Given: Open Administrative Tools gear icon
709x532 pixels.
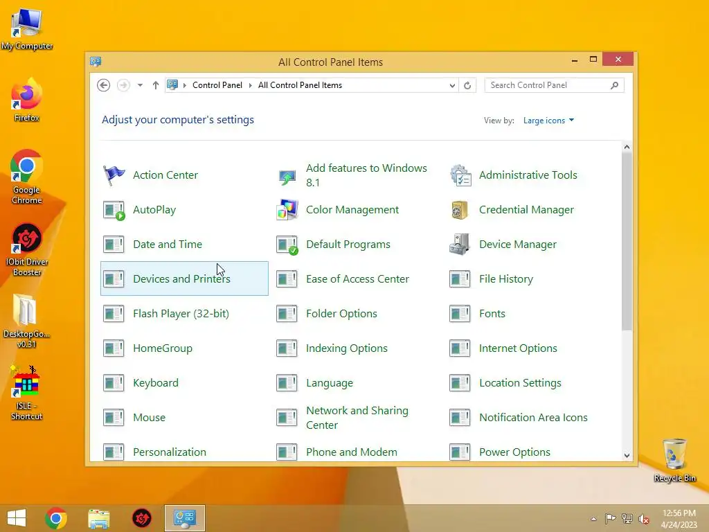Looking at the screenshot, I should (x=460, y=175).
